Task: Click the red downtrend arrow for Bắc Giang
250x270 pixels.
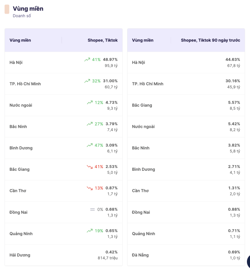Action: point(89,167)
